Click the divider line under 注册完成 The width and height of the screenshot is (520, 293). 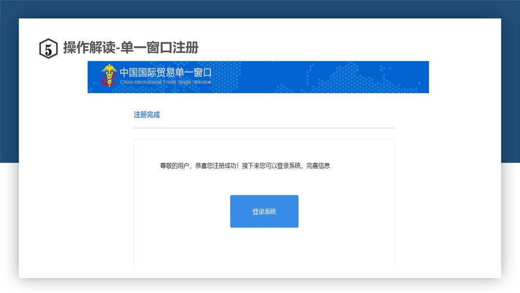(x=264, y=128)
